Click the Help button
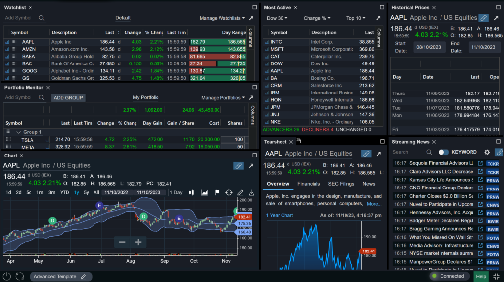Viewport: 504px width, 282px height. click(481, 276)
